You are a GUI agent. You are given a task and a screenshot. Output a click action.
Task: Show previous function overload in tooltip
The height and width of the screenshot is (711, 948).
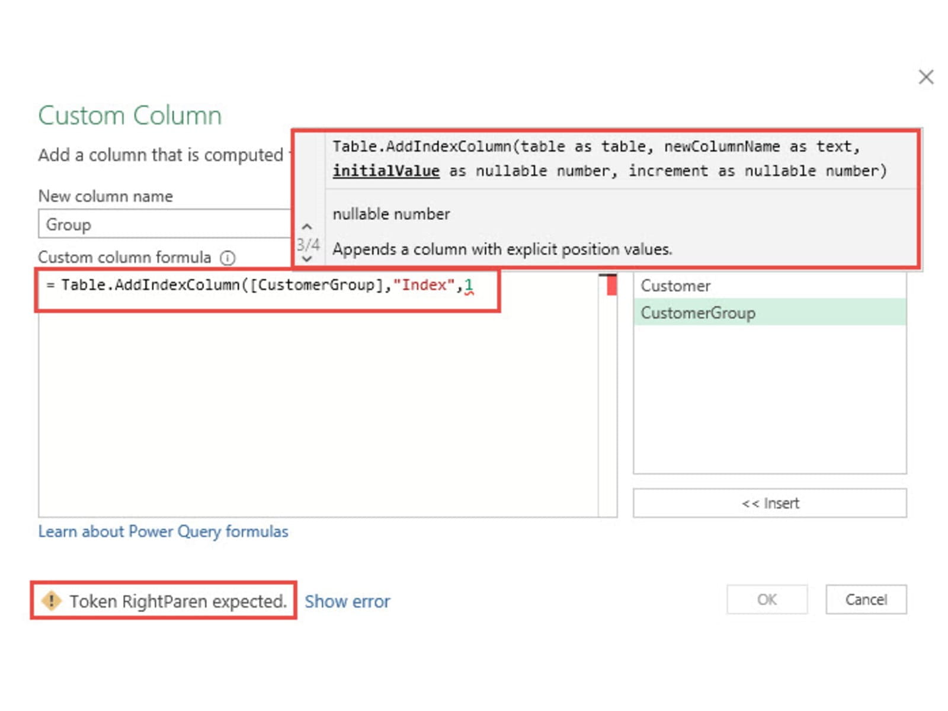(307, 227)
